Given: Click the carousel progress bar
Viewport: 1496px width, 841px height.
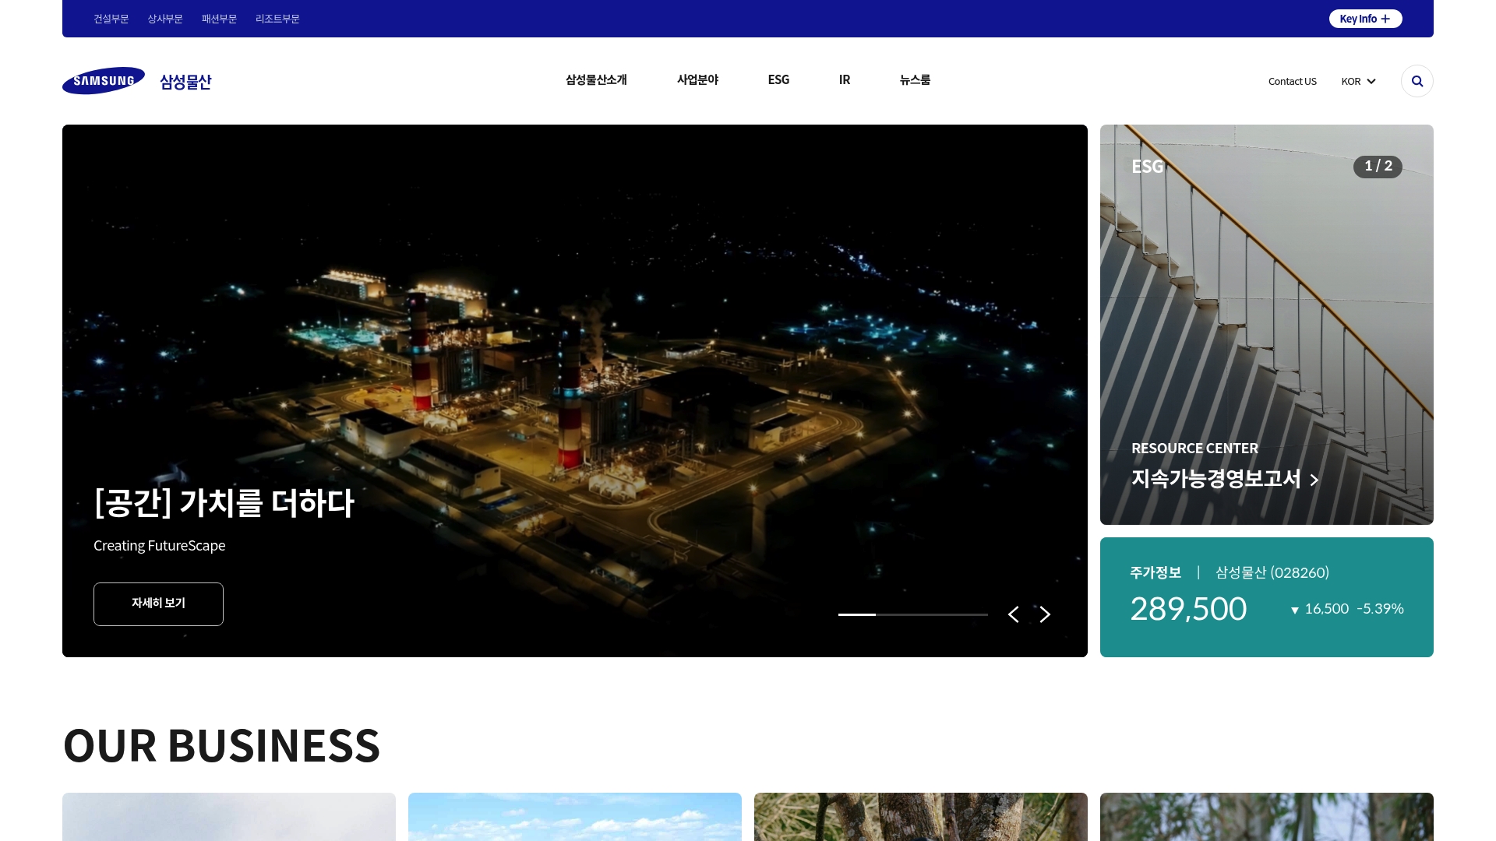Looking at the screenshot, I should click(x=912, y=614).
